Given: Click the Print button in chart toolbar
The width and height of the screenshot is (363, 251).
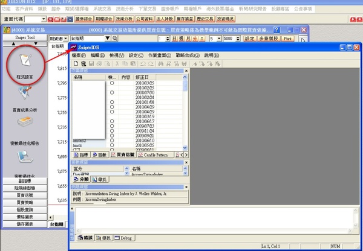Looking at the screenshot, I should (x=288, y=39).
